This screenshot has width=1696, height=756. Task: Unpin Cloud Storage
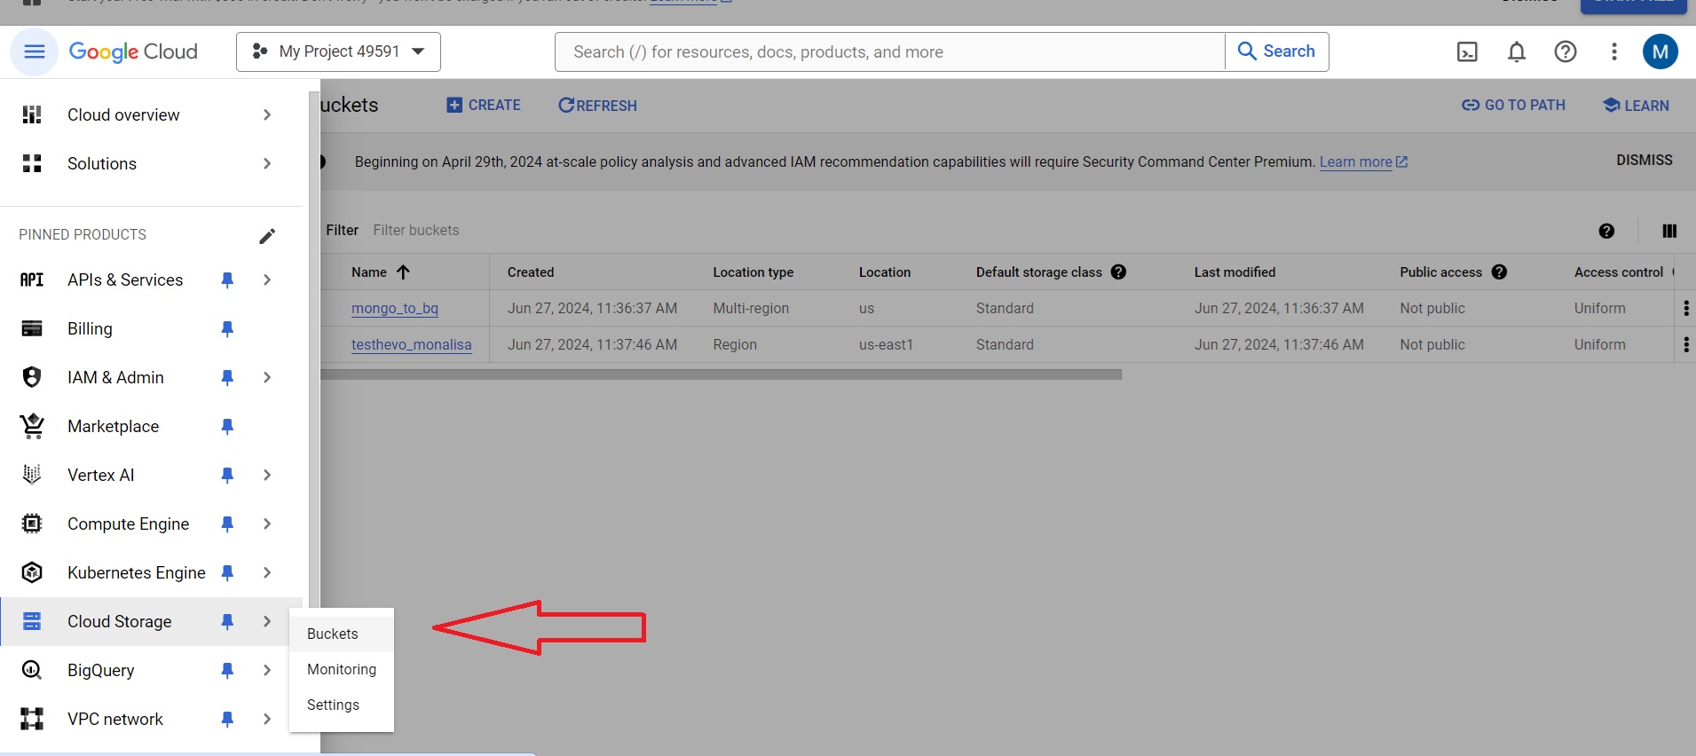click(227, 622)
